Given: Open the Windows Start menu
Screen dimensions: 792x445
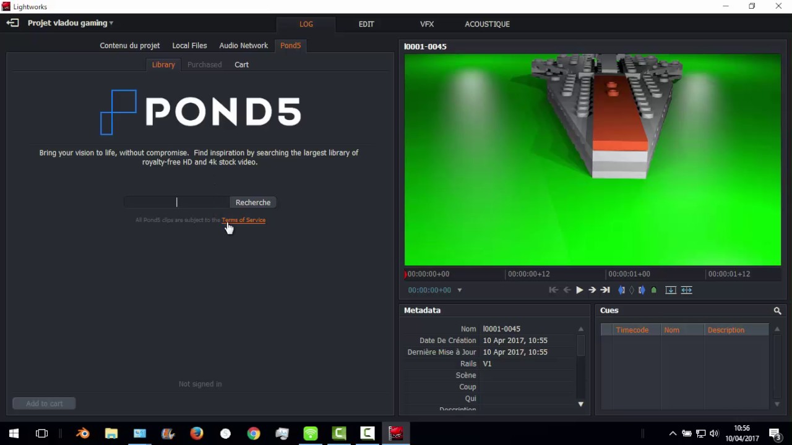Looking at the screenshot, I should pos(14,433).
